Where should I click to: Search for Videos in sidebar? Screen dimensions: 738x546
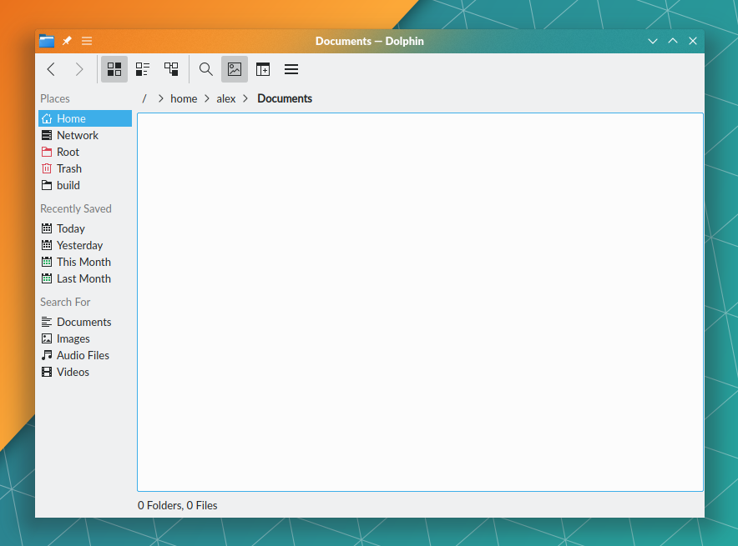85,372
